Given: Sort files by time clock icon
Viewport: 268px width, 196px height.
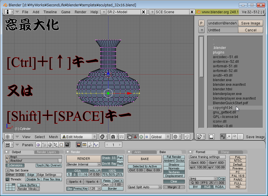Looking at the screenshot, I should tap(235, 137).
